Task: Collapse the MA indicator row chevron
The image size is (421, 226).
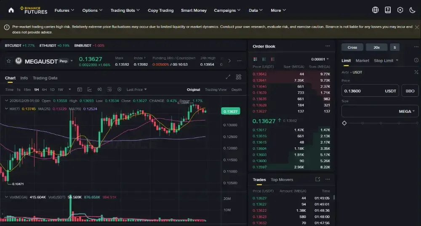Action: (x=6, y=109)
